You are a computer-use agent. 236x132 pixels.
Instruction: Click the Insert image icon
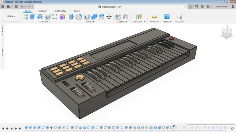pos(167,16)
